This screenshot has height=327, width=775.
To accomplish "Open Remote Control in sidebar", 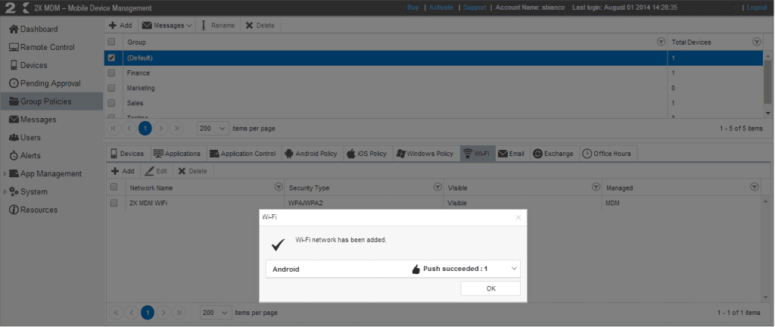I will 42,48.
